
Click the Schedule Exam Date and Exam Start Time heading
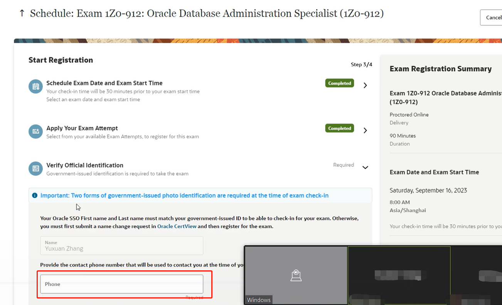click(104, 83)
